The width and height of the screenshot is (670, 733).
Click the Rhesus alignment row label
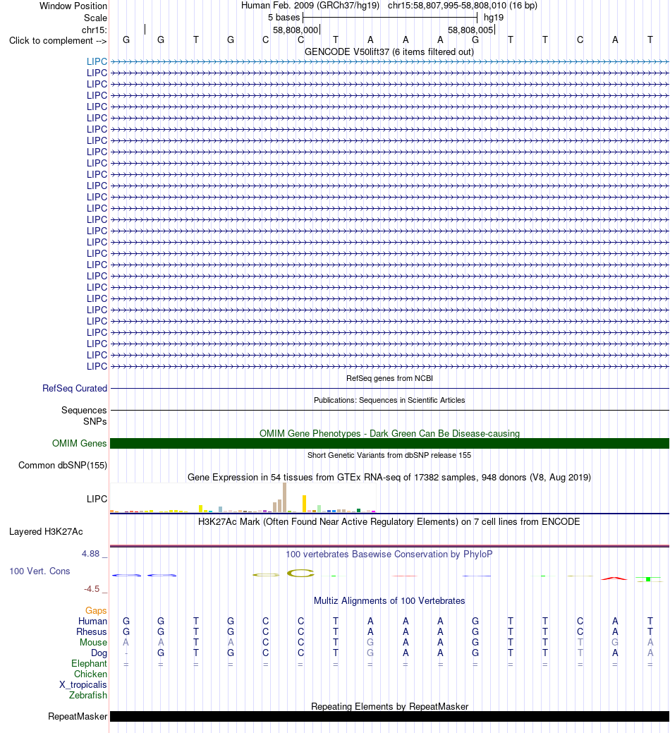click(x=92, y=631)
